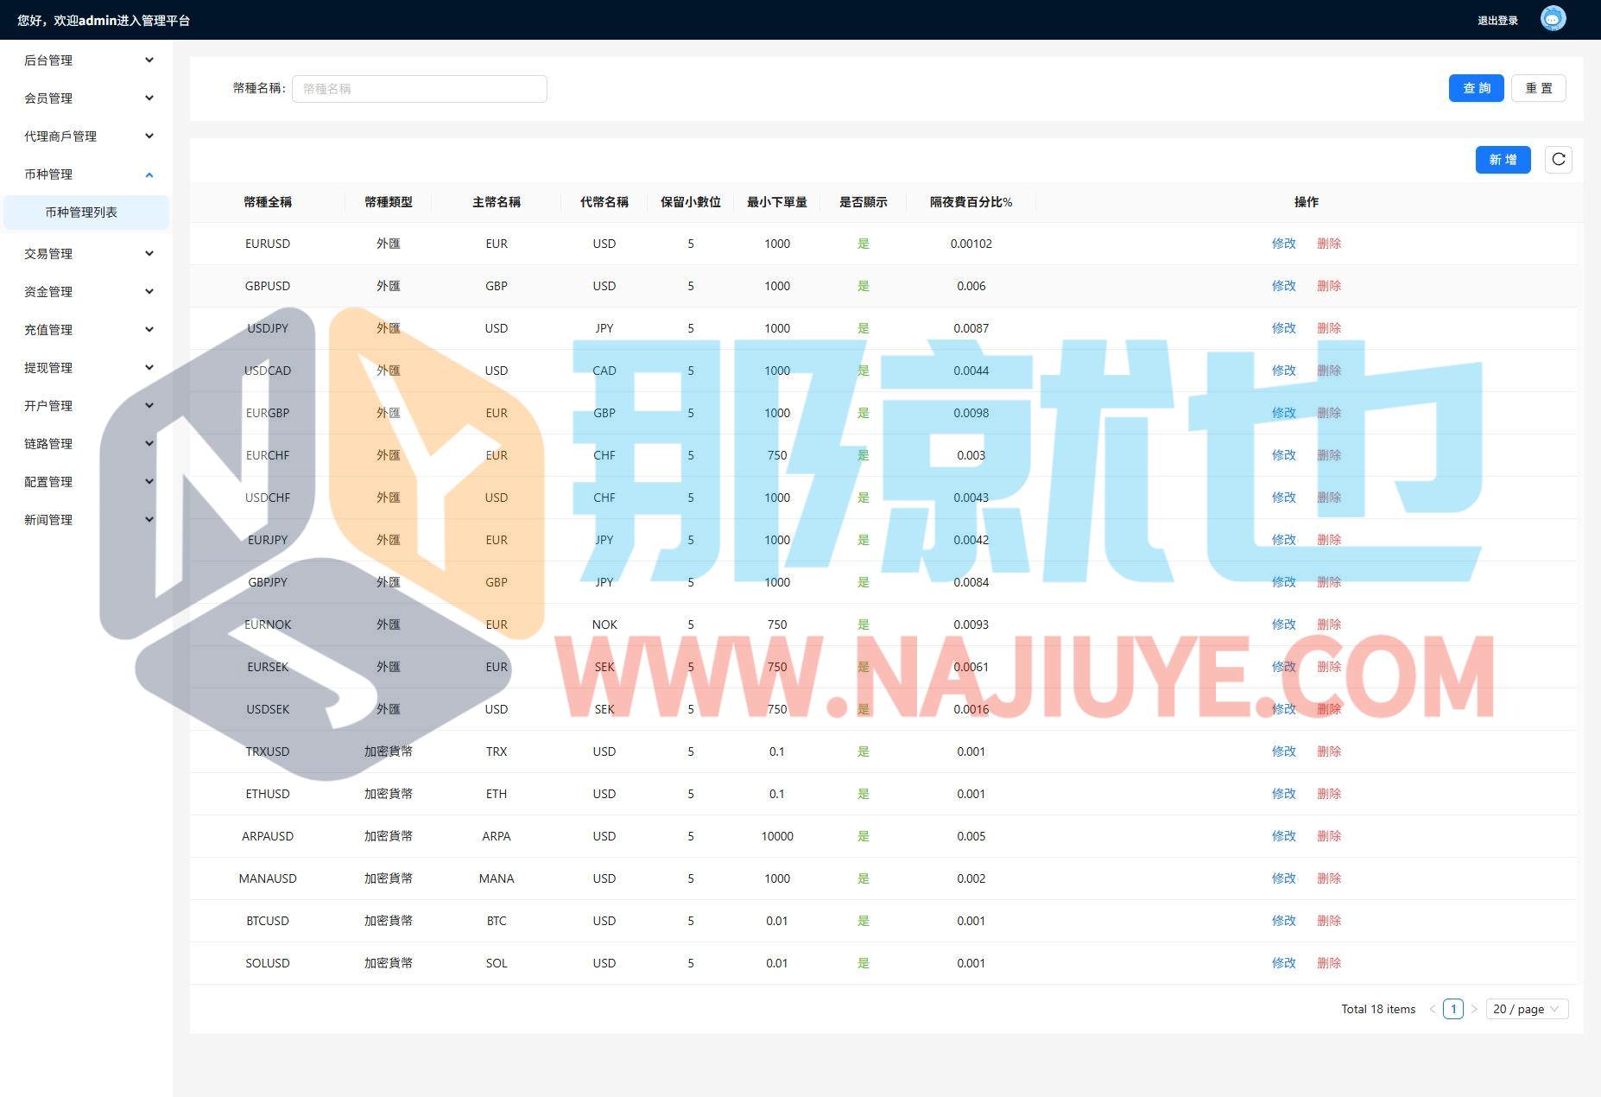Expand the 后台管理 menu
Image resolution: width=1601 pixels, height=1097 pixels.
coord(86,60)
